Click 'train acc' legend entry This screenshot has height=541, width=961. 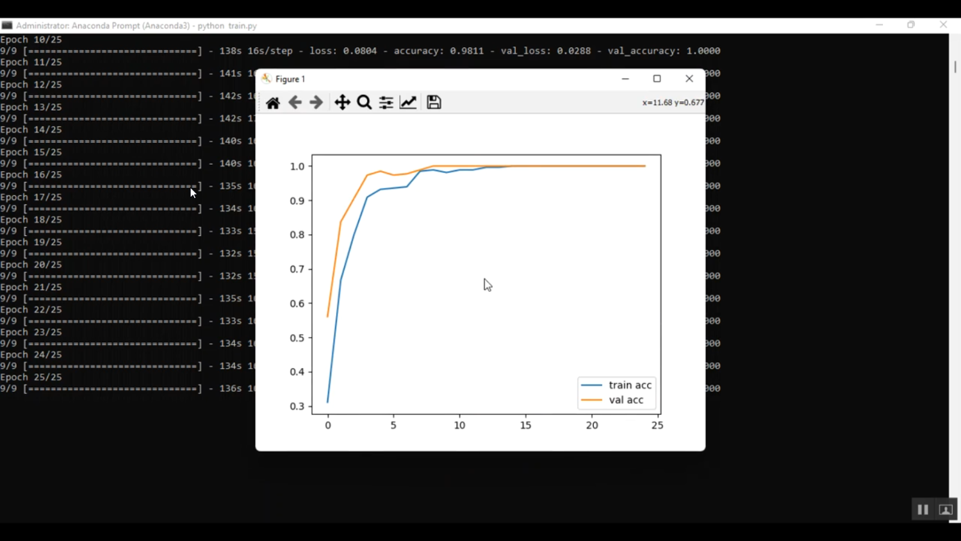(x=629, y=385)
